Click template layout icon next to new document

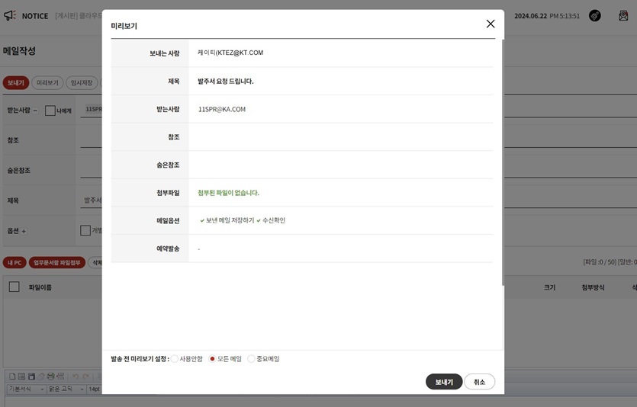(x=21, y=377)
